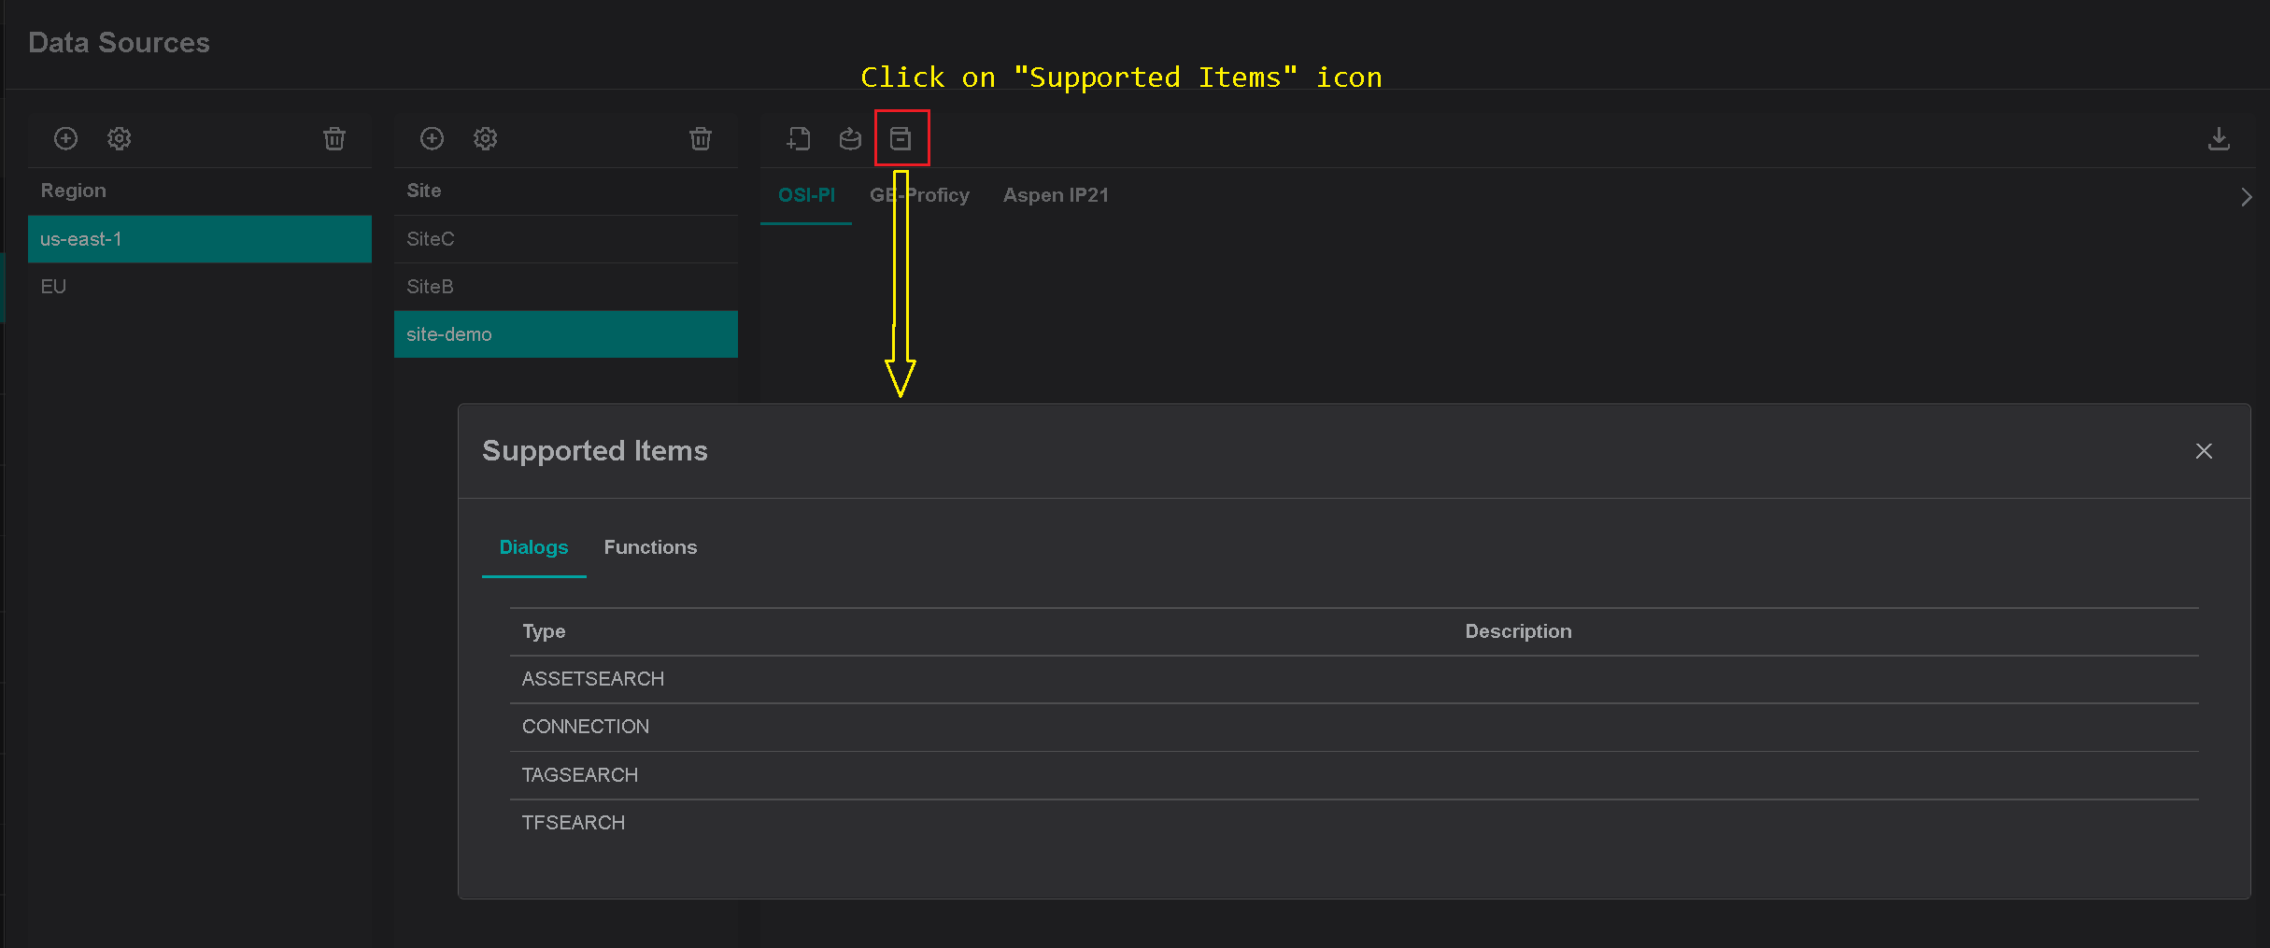This screenshot has width=2270, height=948.
Task: Switch to the Aspen IP21 tab
Action: point(1056,195)
